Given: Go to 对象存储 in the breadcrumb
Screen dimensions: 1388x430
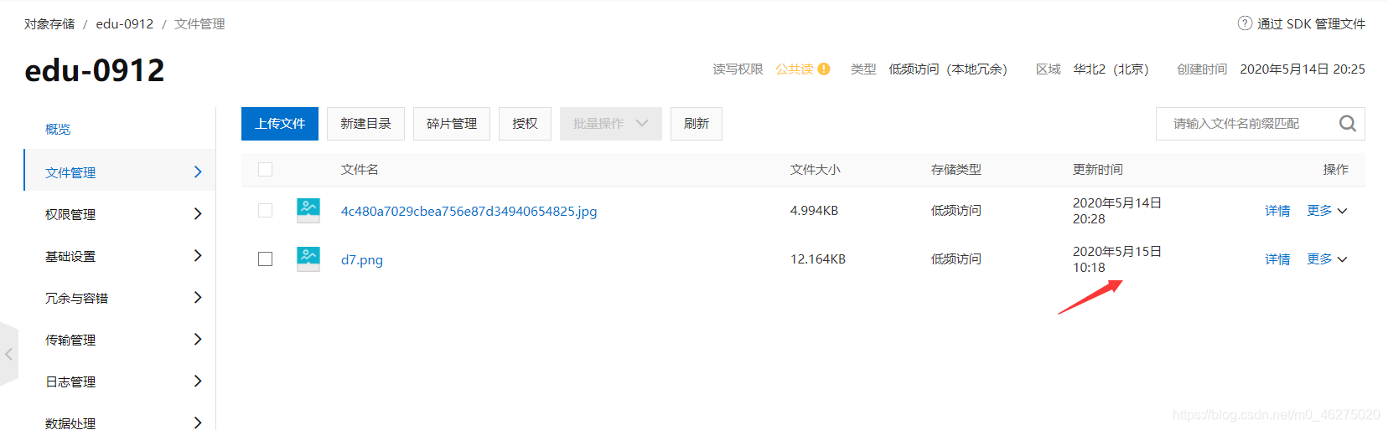Looking at the screenshot, I should pos(49,23).
